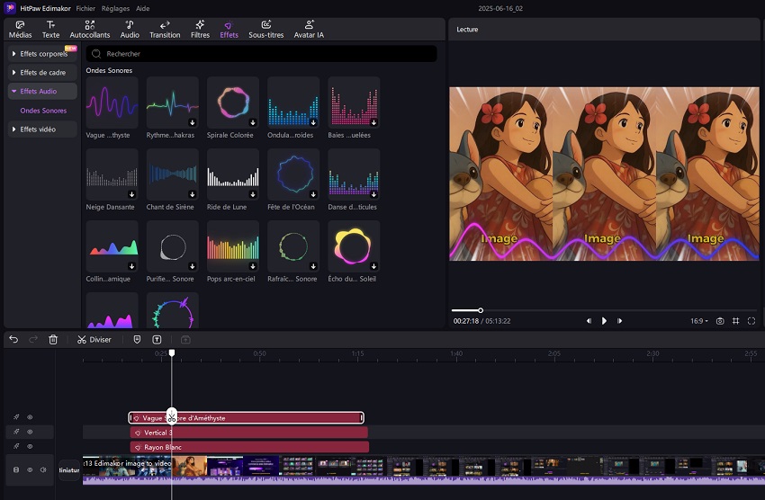The height and width of the screenshot is (500, 765).
Task: Open the Avatar IA panel
Action: click(x=309, y=30)
